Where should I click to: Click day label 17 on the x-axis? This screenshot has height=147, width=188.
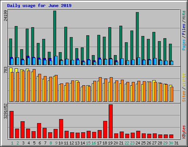point(99,143)
